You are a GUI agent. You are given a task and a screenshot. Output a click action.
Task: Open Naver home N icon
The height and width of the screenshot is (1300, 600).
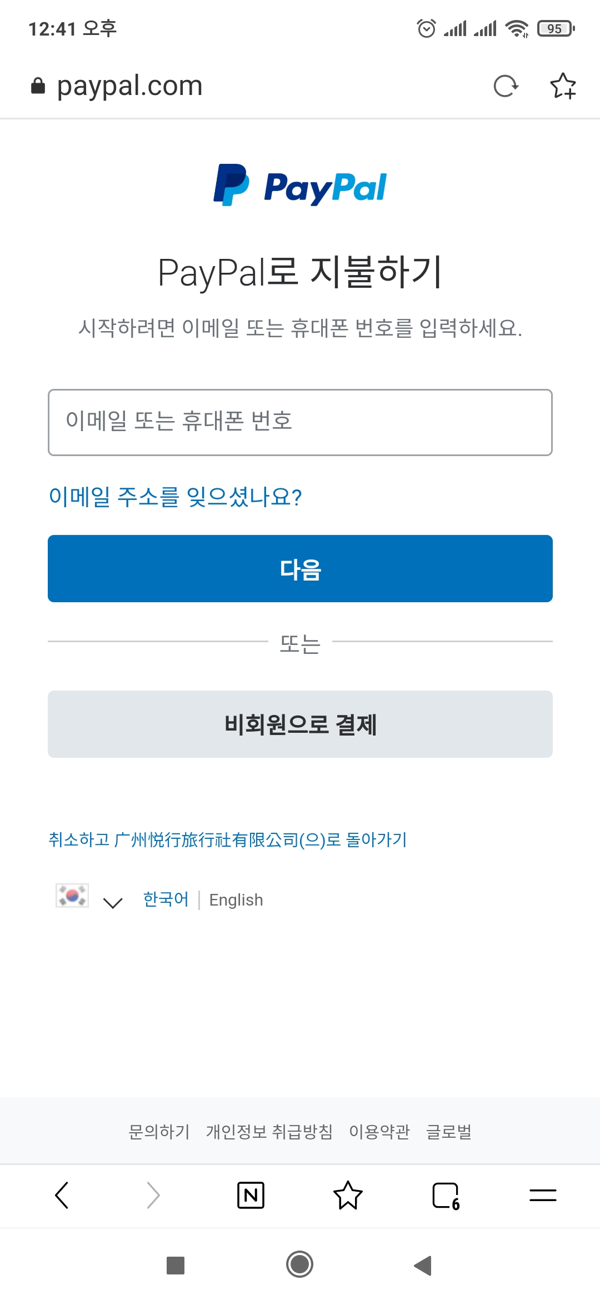click(x=251, y=1195)
